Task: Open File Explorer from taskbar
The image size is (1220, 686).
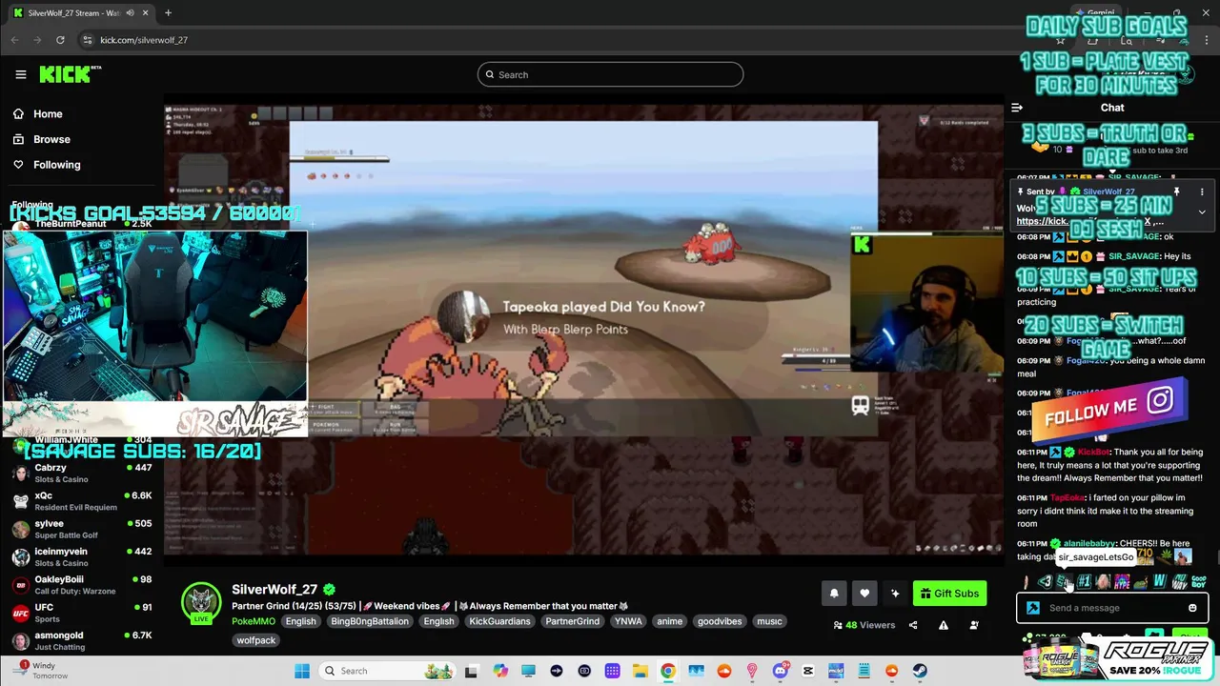Action: pos(640,671)
